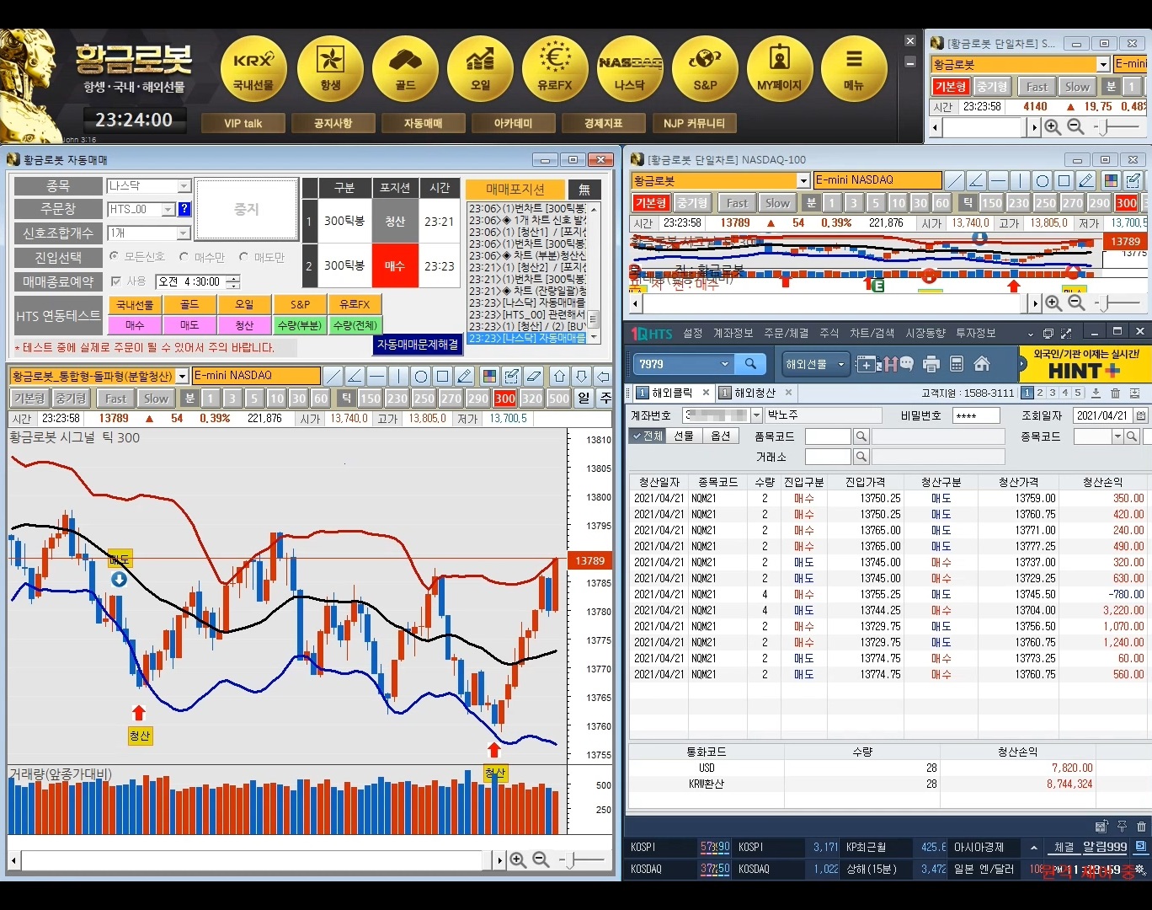1152x910 pixels.
Task: Expand the 7979 screen number dropdown
Action: [724, 364]
